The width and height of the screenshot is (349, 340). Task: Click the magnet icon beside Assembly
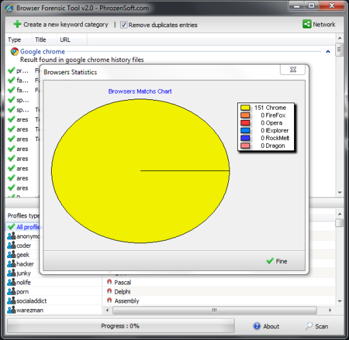point(109,301)
